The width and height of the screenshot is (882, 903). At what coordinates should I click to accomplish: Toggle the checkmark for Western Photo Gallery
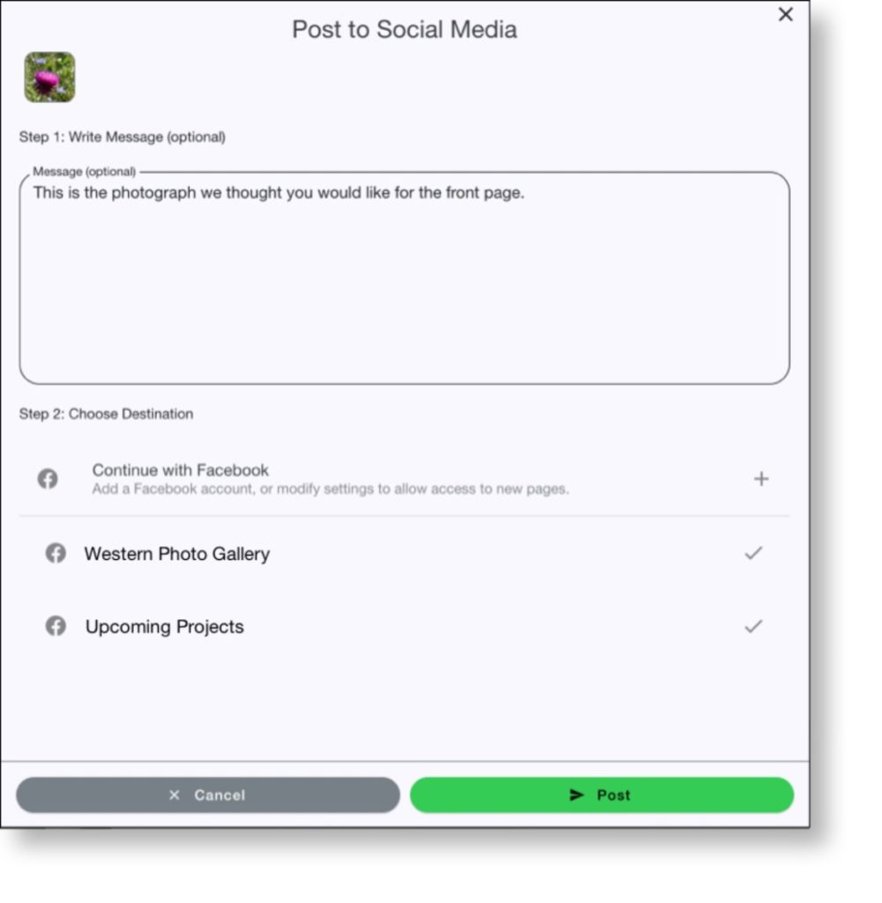click(x=753, y=553)
